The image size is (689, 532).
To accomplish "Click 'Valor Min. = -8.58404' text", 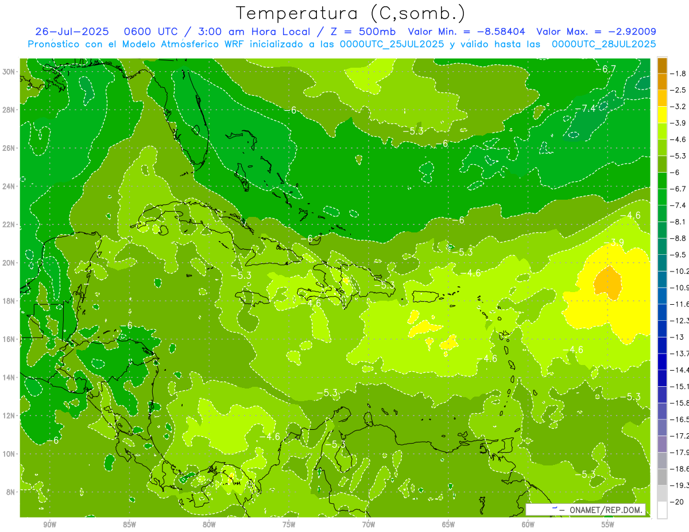I will [x=466, y=32].
